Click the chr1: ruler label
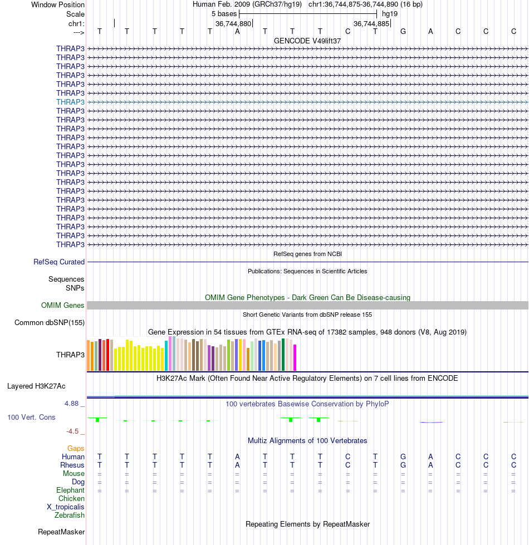529x545 pixels. [x=76, y=23]
